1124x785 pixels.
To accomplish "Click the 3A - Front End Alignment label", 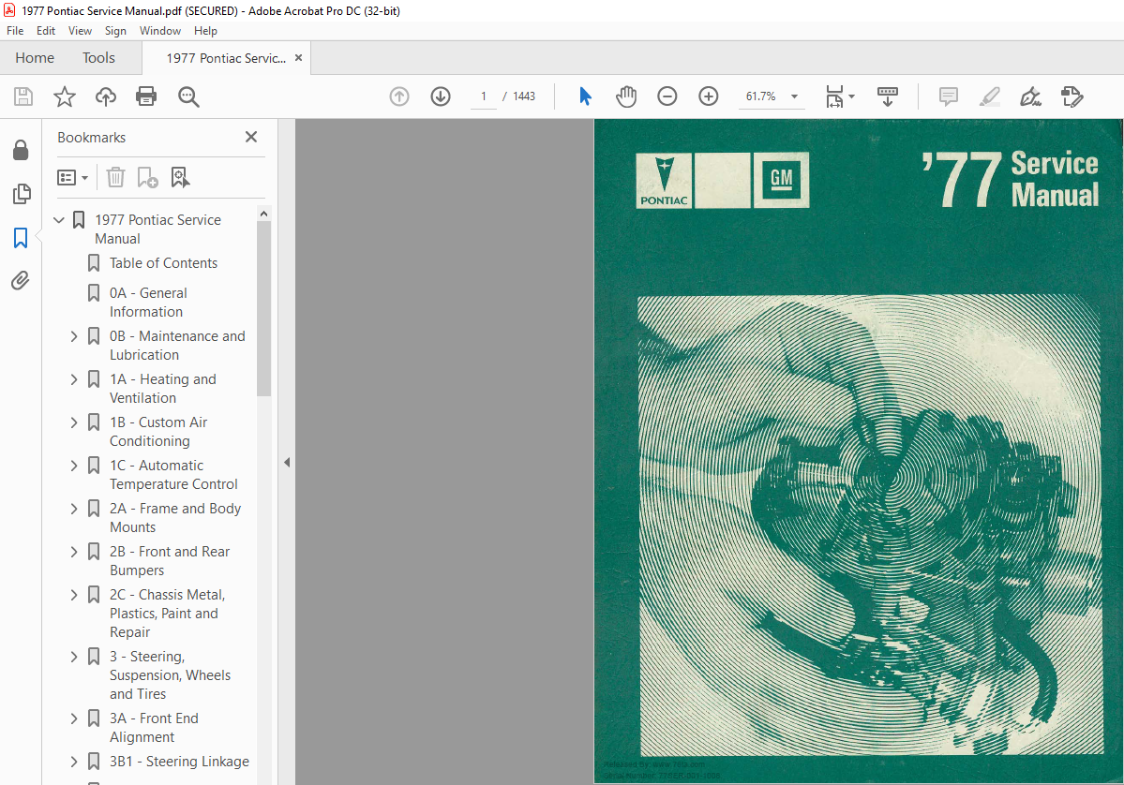I will [154, 728].
